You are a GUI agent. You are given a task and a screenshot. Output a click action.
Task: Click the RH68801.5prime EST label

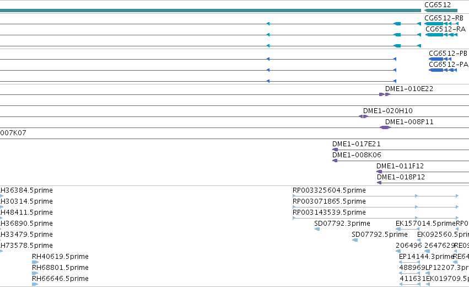tap(60, 268)
